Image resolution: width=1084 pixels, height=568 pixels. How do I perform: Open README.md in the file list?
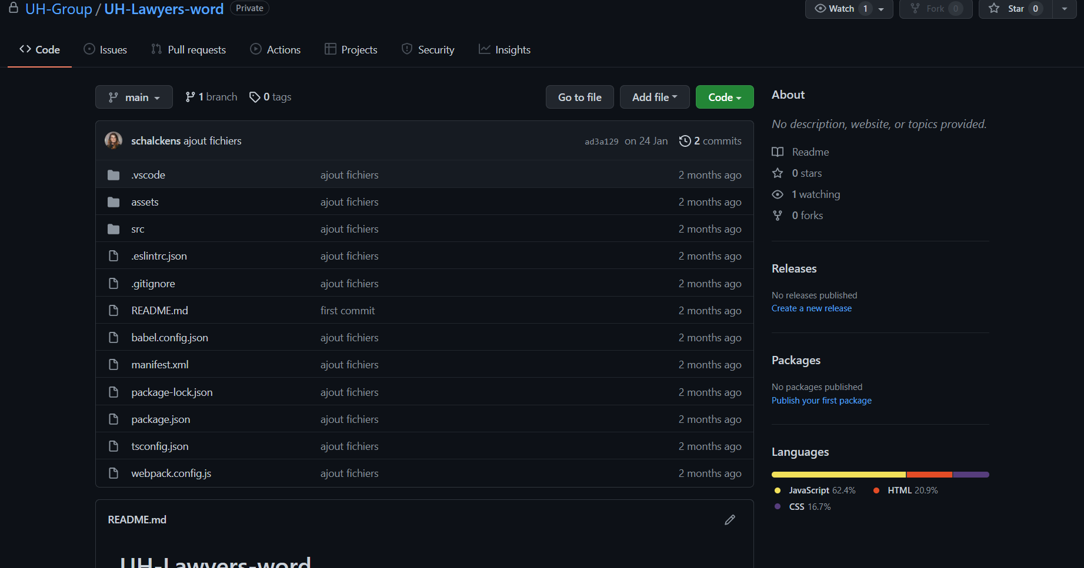159,311
